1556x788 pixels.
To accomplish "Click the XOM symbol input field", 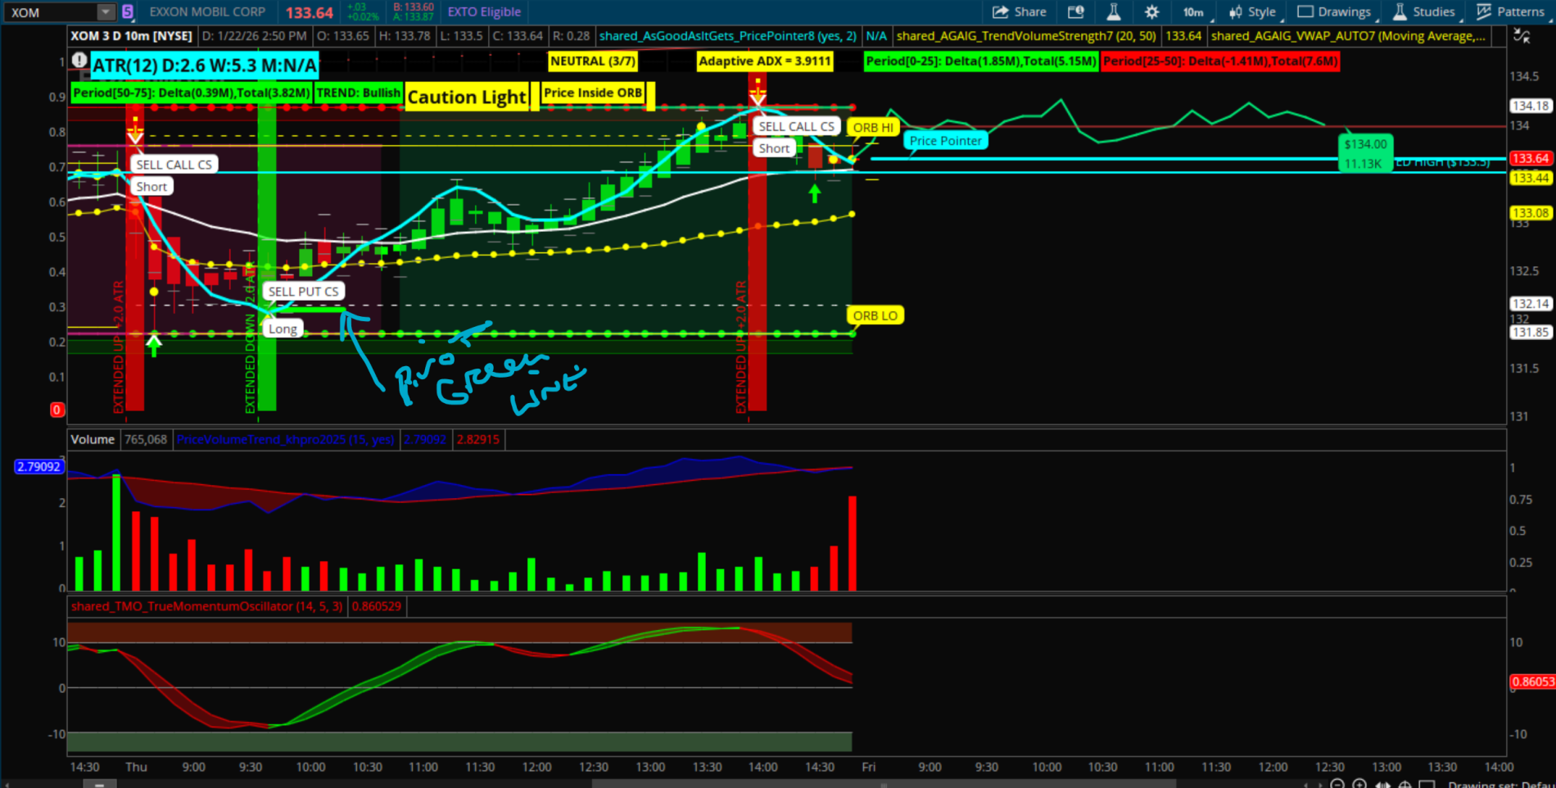I will 49,12.
